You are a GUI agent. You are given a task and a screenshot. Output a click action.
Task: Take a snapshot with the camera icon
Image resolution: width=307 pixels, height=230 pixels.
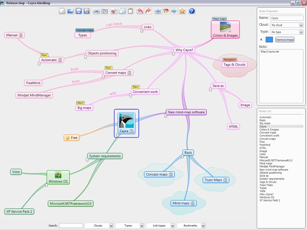(x=105, y=11)
